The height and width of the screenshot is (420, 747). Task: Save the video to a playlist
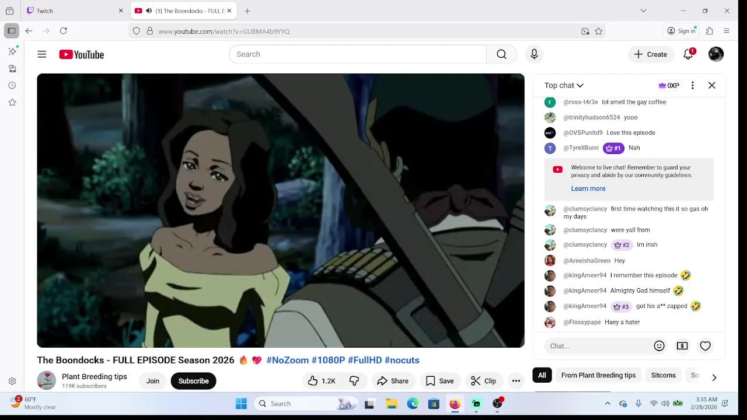pyautogui.click(x=440, y=381)
